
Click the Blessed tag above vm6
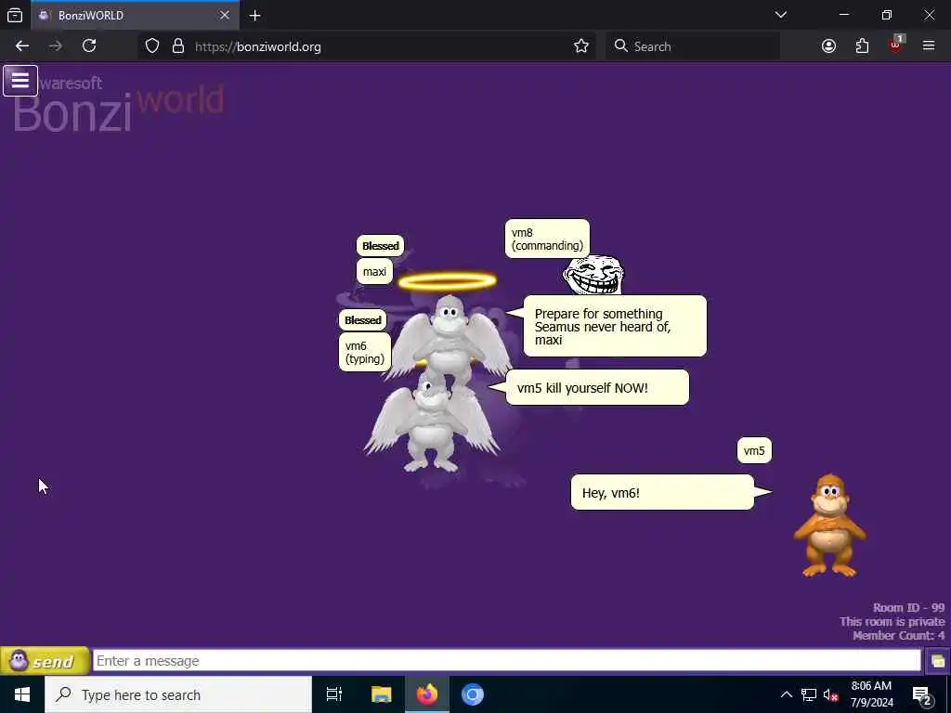point(363,320)
